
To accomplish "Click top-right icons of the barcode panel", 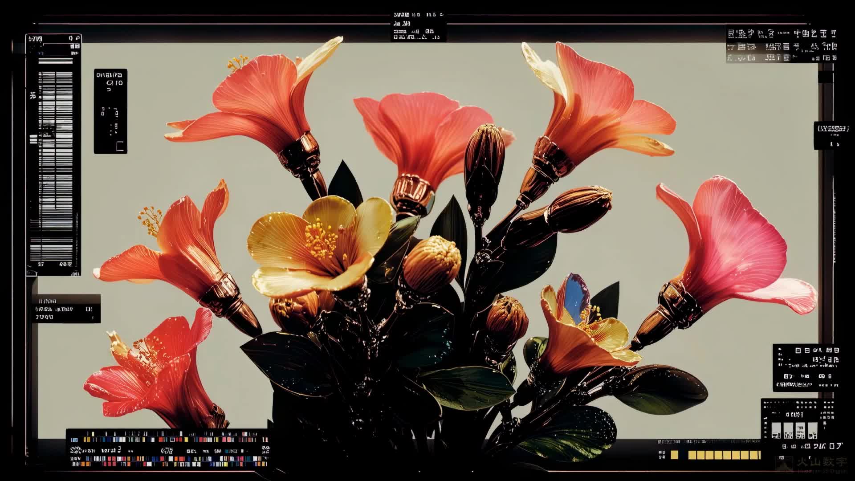I will [x=74, y=39].
